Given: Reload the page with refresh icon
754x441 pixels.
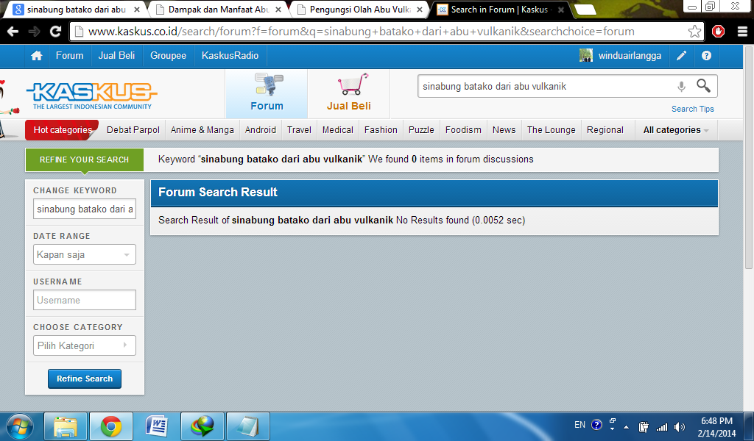Looking at the screenshot, I should (x=56, y=32).
